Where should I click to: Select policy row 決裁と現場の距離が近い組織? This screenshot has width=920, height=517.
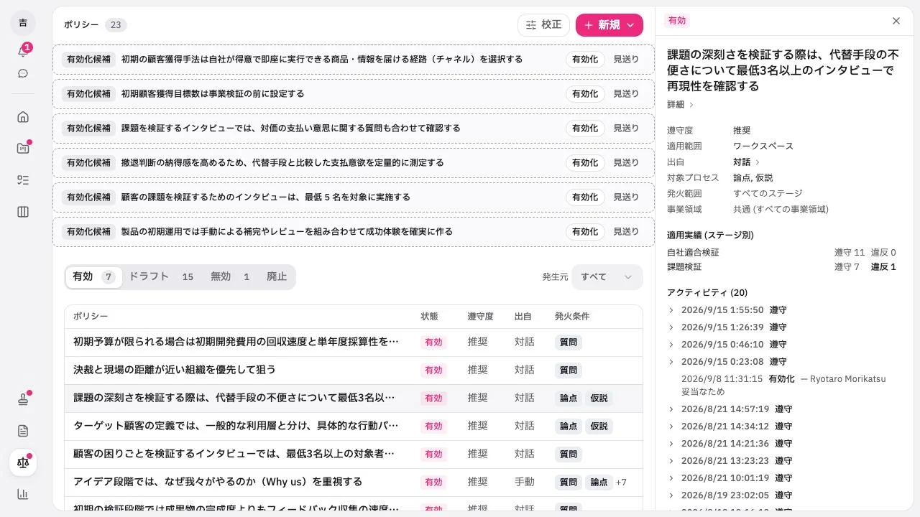pos(354,371)
